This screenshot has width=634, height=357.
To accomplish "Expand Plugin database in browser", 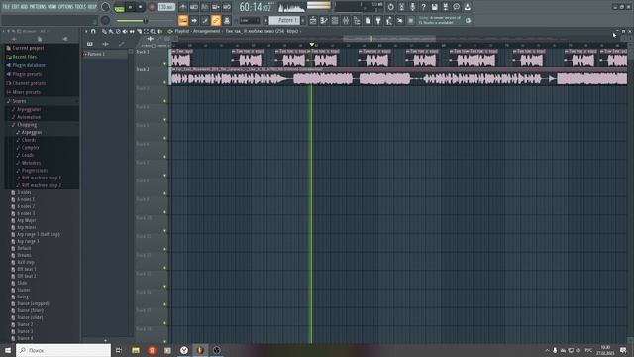I will point(29,65).
